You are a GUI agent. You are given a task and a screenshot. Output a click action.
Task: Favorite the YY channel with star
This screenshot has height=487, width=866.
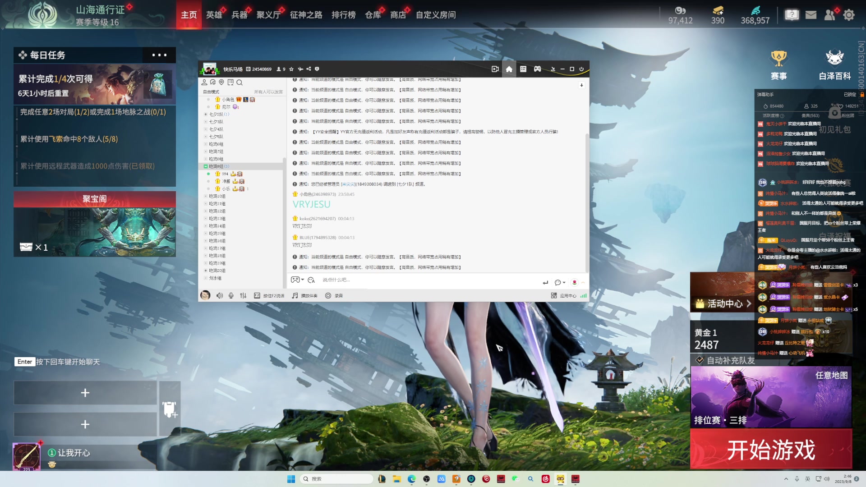(x=291, y=69)
